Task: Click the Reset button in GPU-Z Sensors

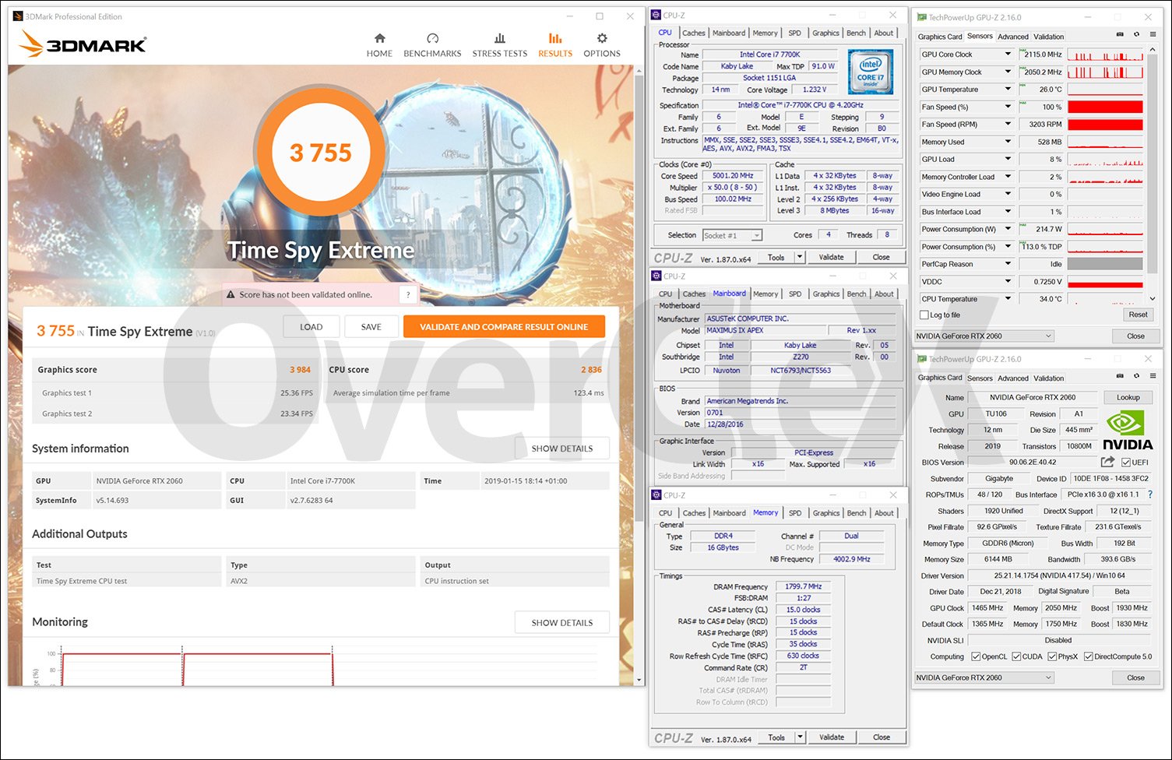Action: click(1138, 315)
